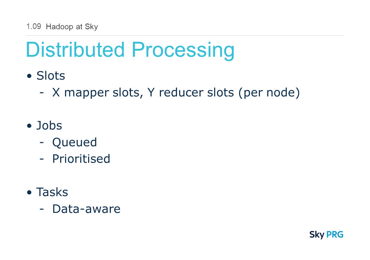Image resolution: width=370 pixels, height=260 pixels.
Task: Click the Jobs bullet heading
Action: point(49,125)
